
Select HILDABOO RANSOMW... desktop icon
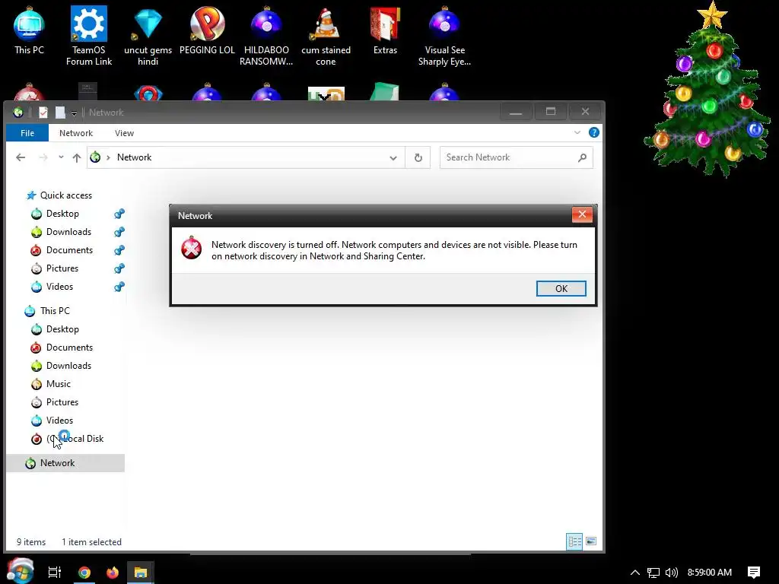(x=266, y=36)
